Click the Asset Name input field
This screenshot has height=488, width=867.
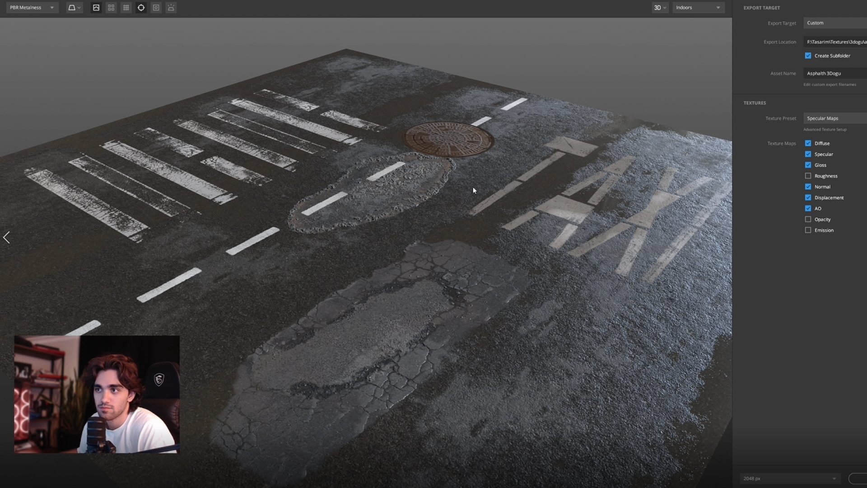(835, 73)
